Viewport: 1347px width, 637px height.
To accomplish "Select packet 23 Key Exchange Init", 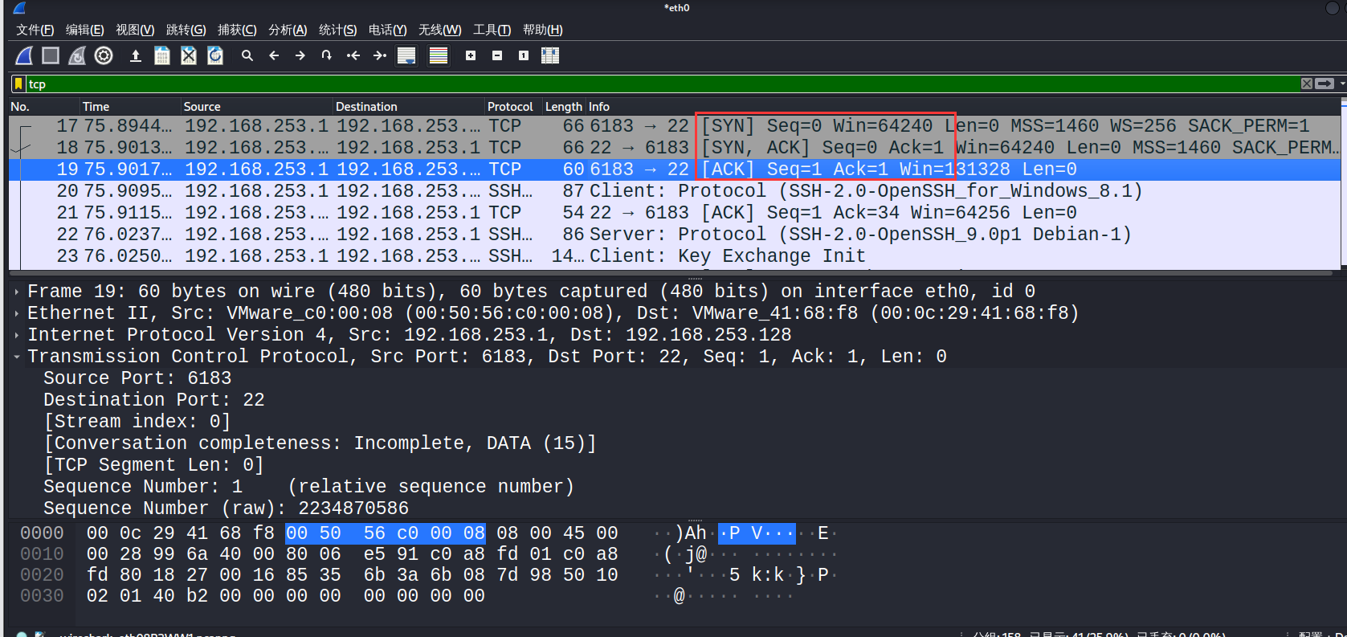I will tap(675, 256).
